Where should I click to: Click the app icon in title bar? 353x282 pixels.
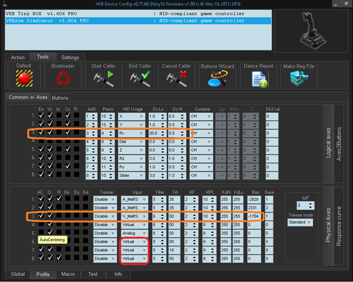click(x=4, y=4)
